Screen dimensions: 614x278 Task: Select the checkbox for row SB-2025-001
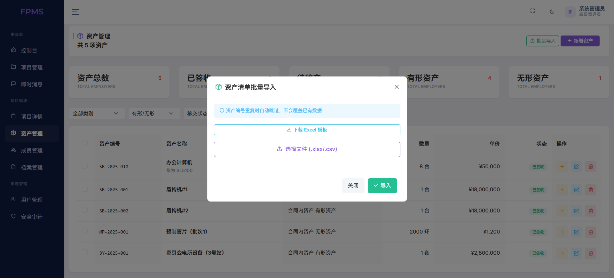point(85,189)
